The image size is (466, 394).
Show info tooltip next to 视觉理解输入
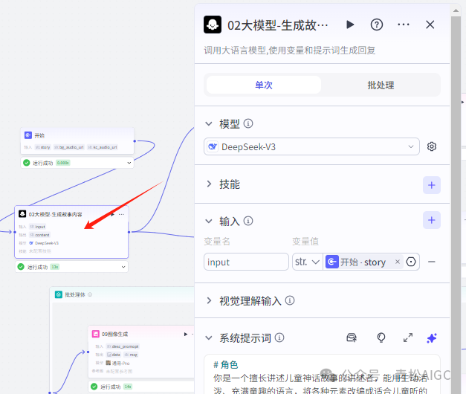click(x=290, y=300)
